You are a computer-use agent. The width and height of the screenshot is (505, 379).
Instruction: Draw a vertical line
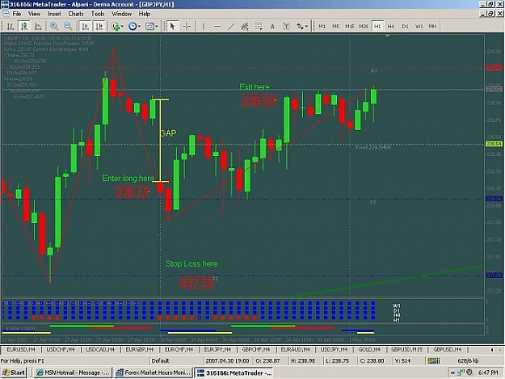click(204, 27)
